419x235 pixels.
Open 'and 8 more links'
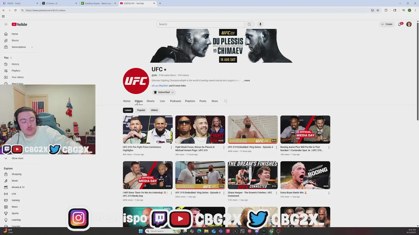(177, 86)
